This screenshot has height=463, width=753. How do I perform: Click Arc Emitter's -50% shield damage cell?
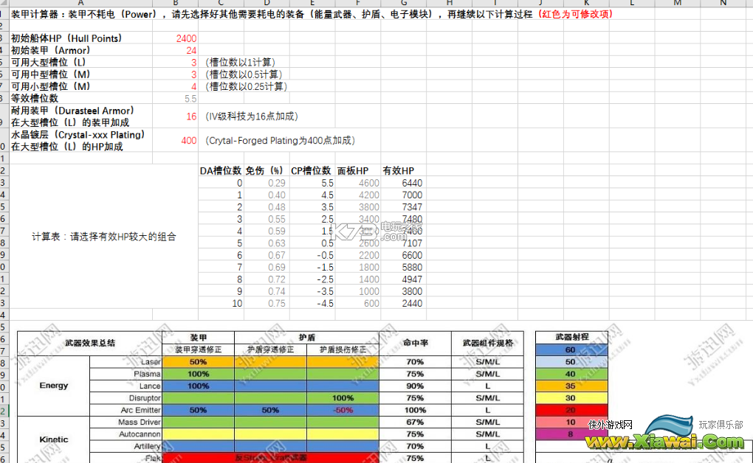(x=343, y=410)
